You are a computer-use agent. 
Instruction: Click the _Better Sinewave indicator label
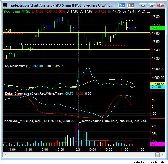click(x=33, y=93)
